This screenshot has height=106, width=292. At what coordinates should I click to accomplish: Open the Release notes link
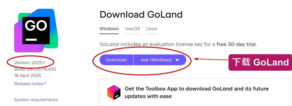pyautogui.click(x=30, y=84)
